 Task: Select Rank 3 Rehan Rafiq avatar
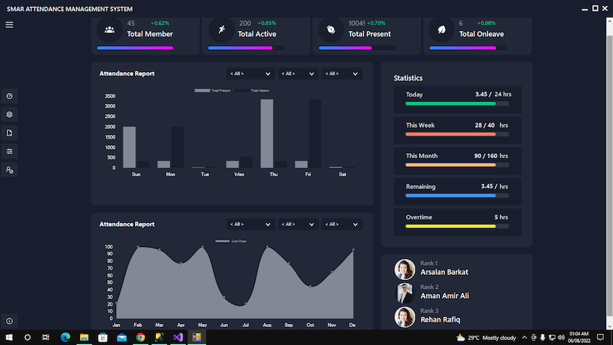[405, 317]
